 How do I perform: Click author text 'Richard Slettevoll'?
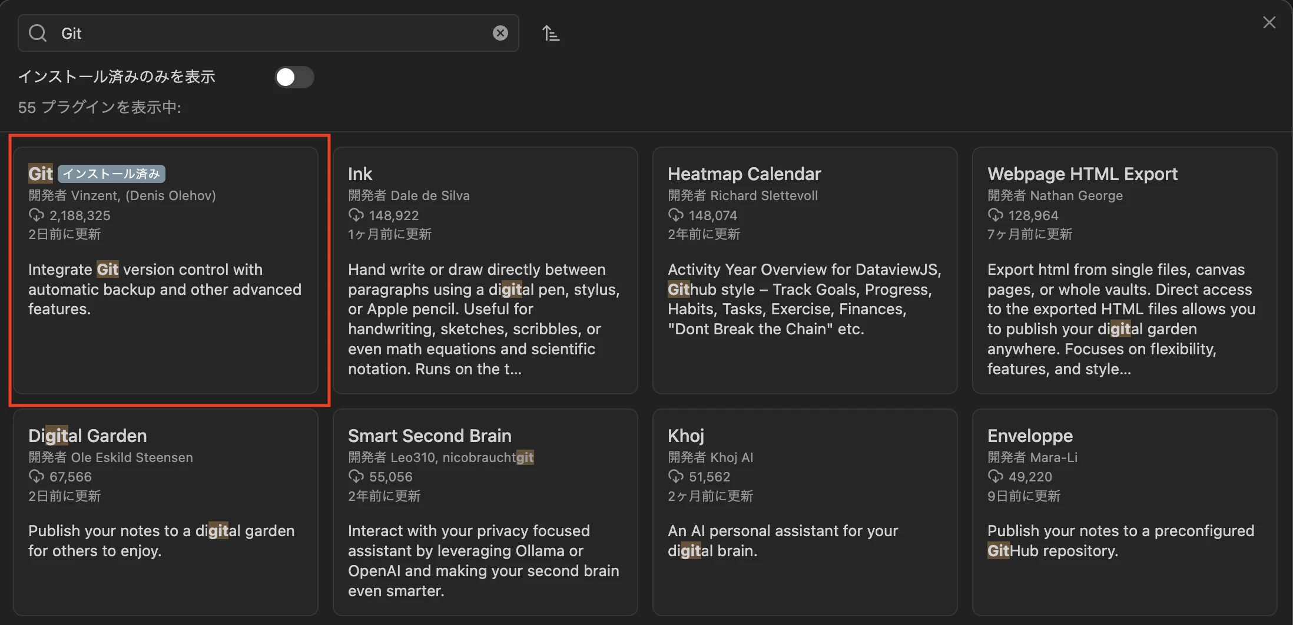(x=764, y=195)
